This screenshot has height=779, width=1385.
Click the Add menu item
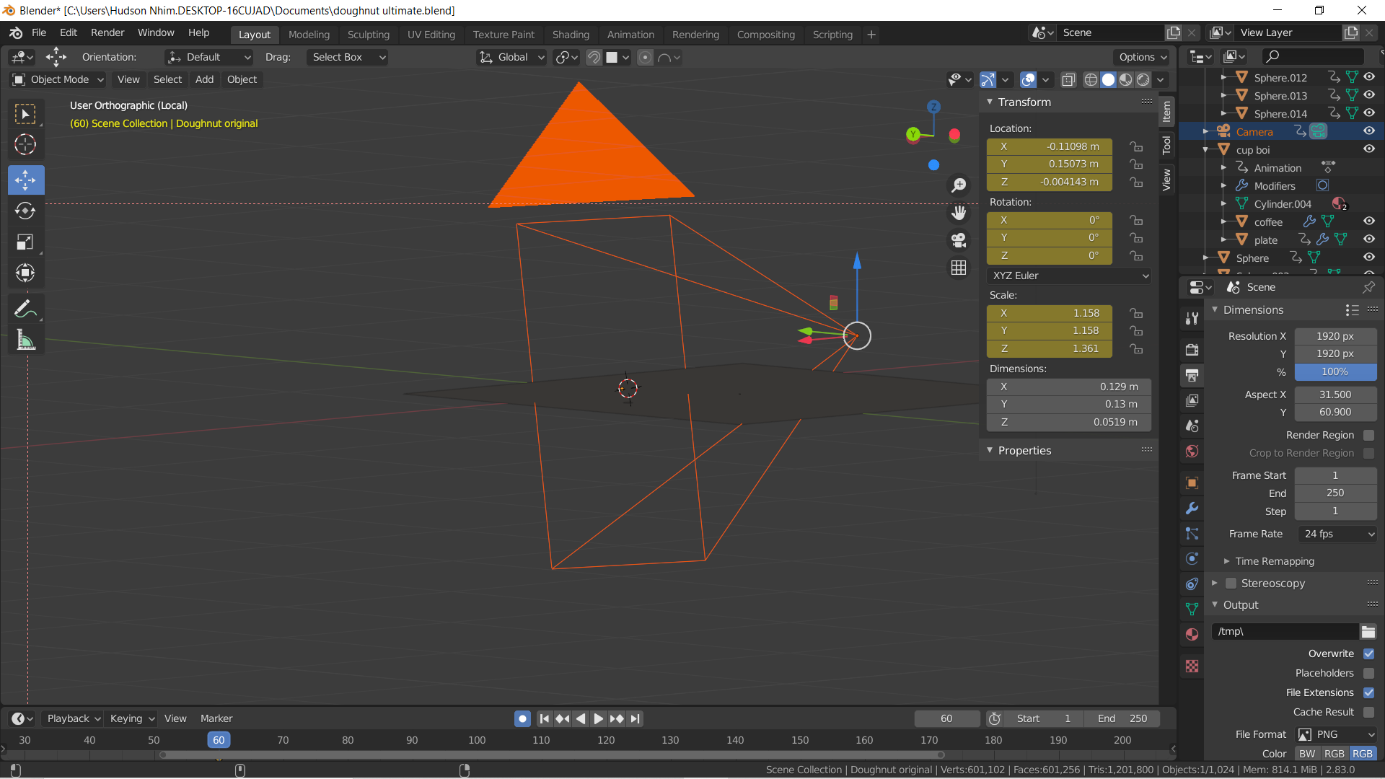[x=203, y=79]
